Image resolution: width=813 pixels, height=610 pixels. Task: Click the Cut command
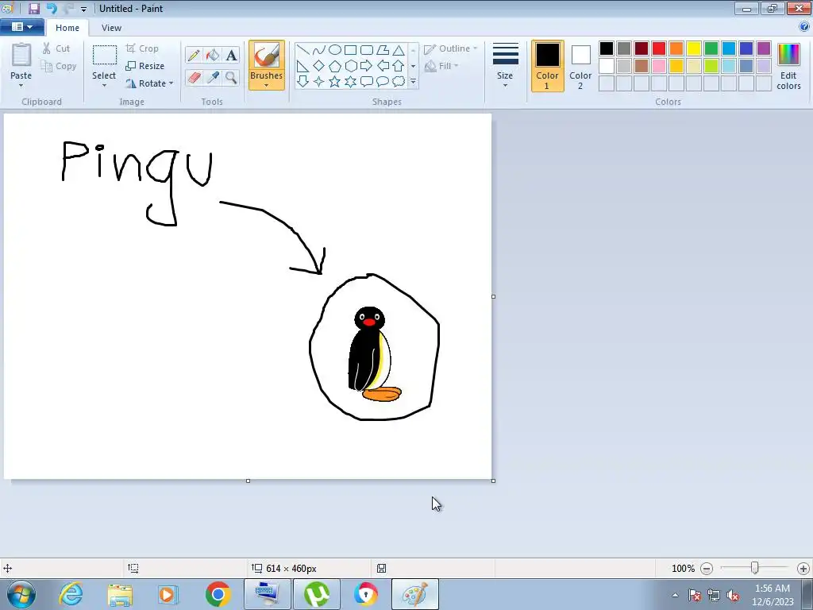pos(56,48)
